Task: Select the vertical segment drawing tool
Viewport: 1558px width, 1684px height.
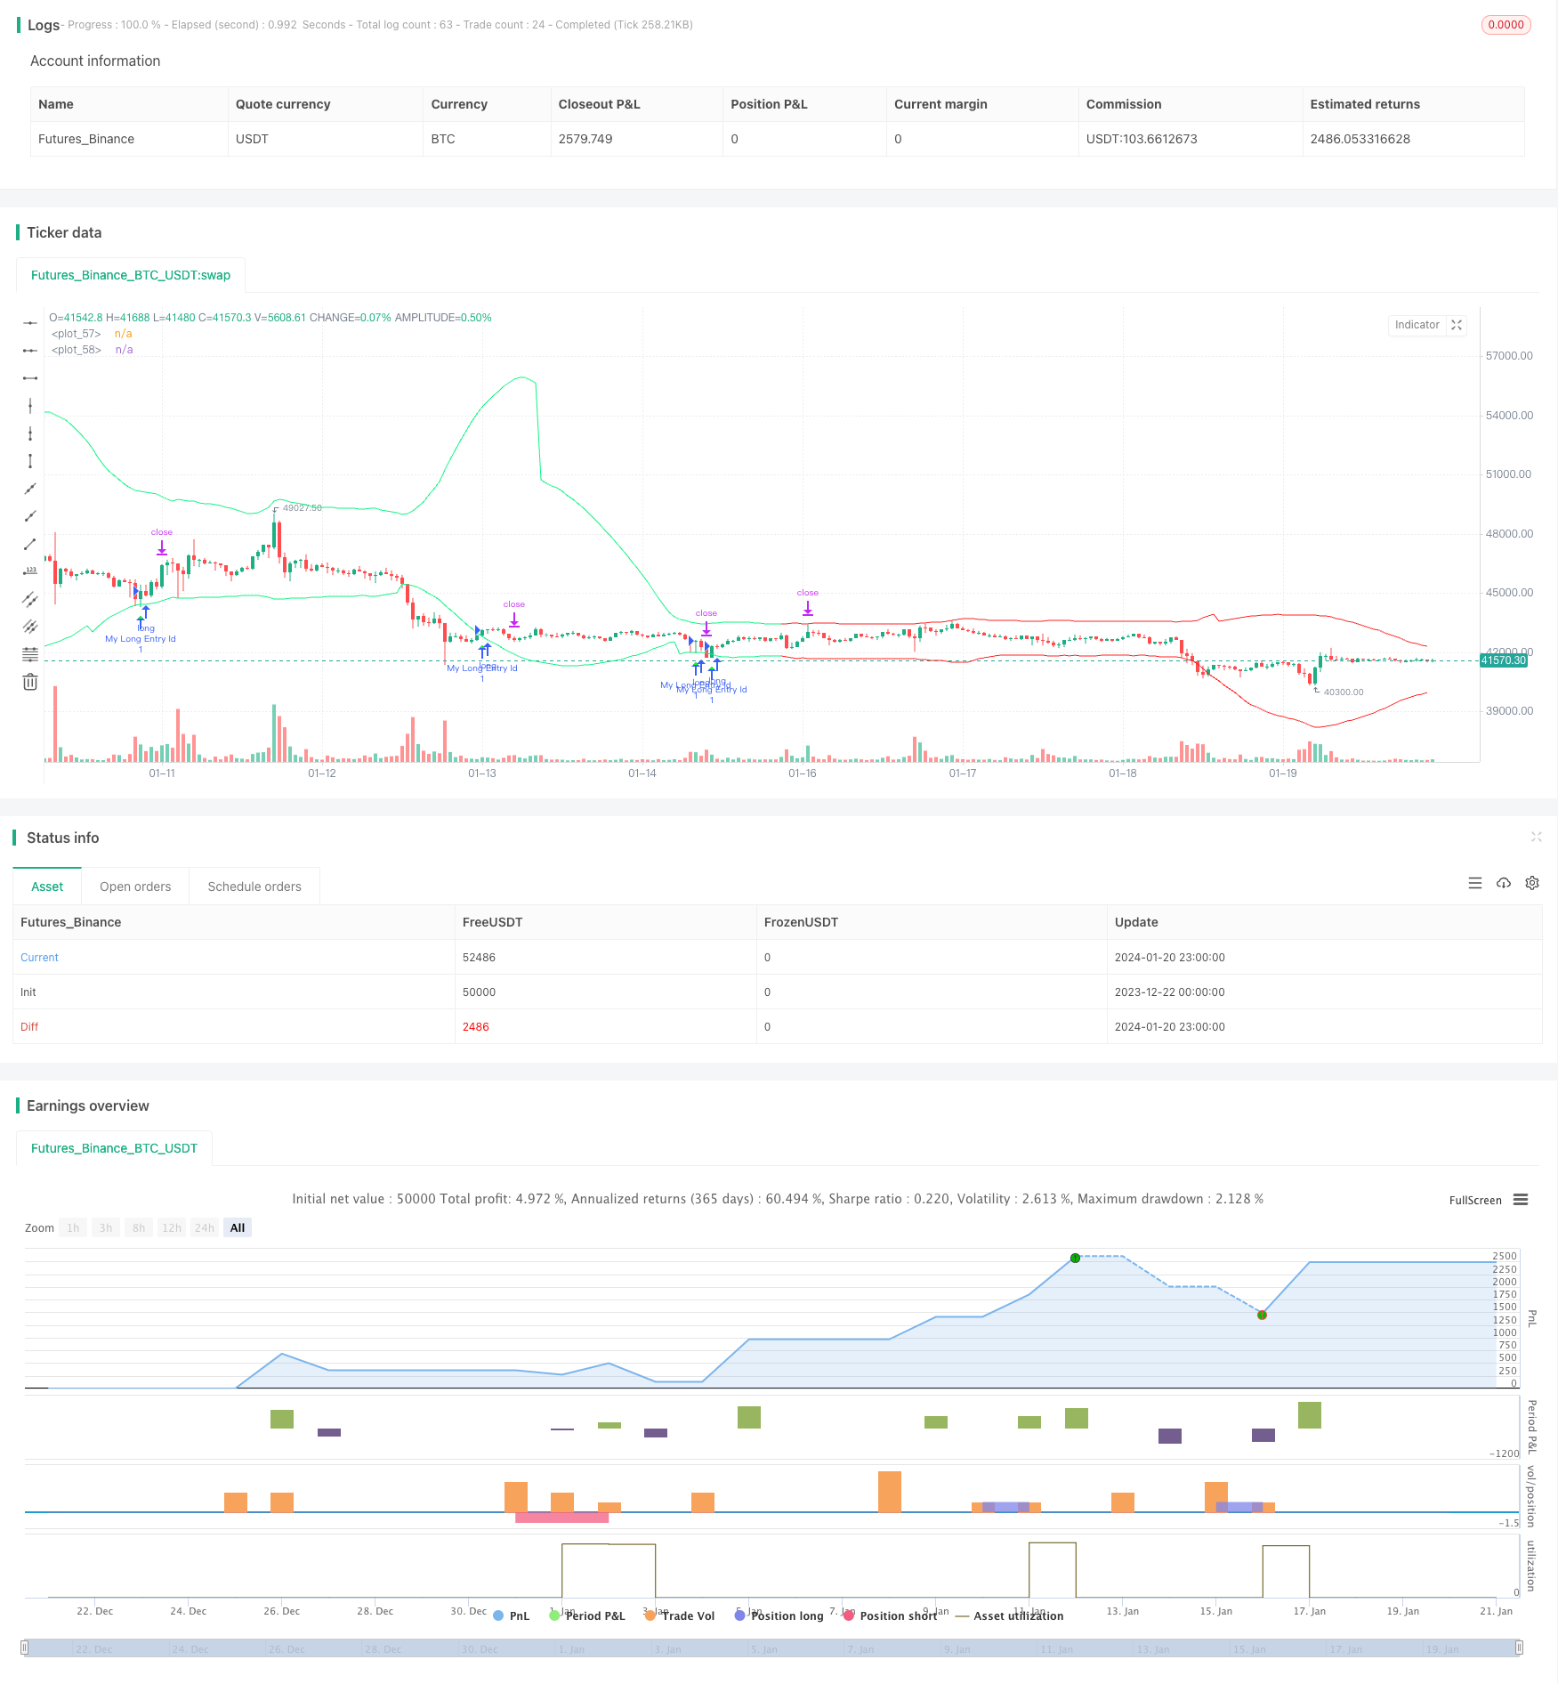Action: 30,461
